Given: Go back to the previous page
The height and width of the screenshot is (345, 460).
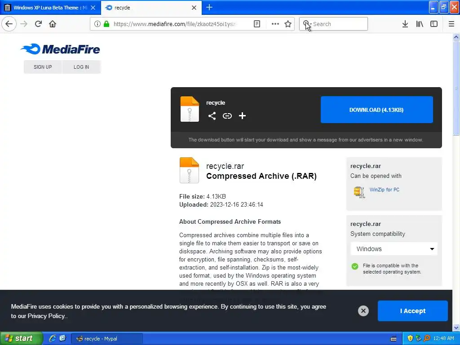Looking at the screenshot, I should [x=9, y=24].
